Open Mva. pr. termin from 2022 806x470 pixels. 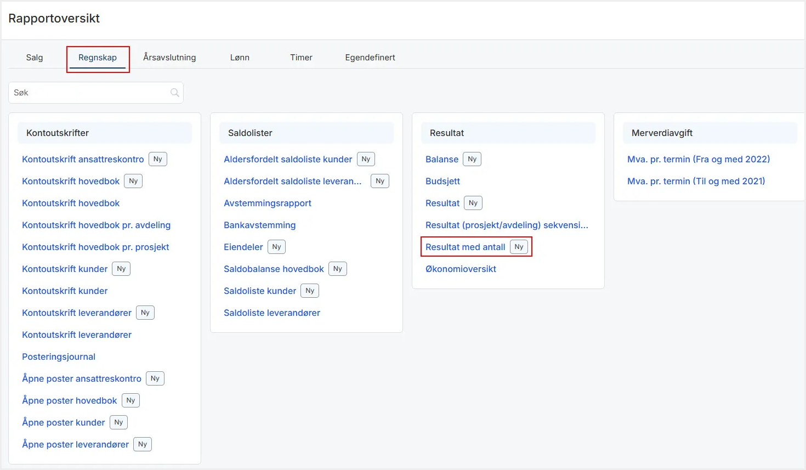point(698,160)
